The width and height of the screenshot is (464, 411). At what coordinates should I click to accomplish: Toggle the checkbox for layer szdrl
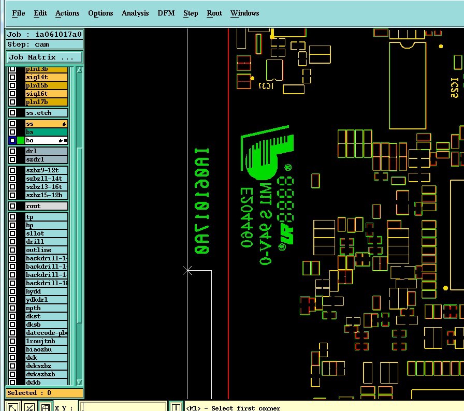[x=12, y=159]
